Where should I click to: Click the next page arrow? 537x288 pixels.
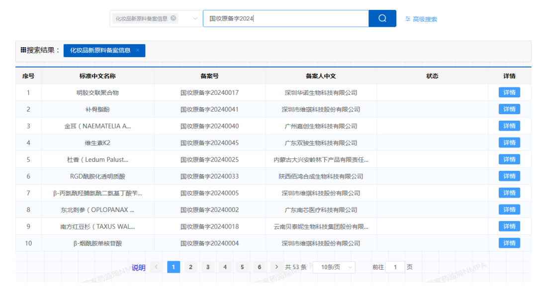[277, 267]
